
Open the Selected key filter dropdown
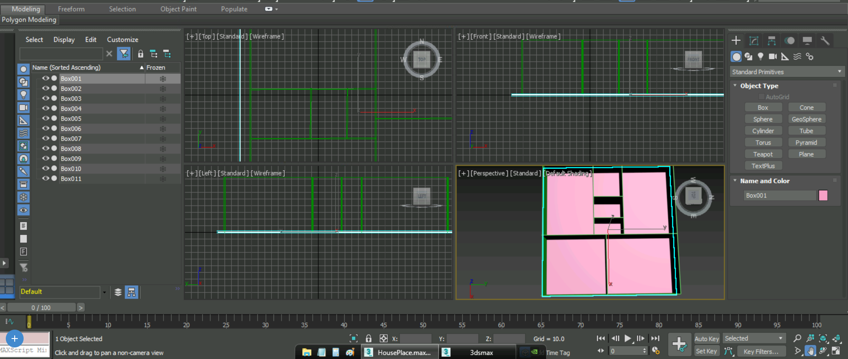[754, 339]
